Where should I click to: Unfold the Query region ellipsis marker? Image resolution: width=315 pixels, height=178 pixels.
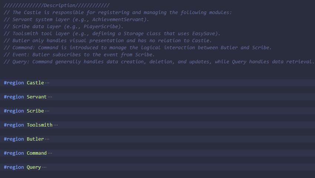point(44,167)
